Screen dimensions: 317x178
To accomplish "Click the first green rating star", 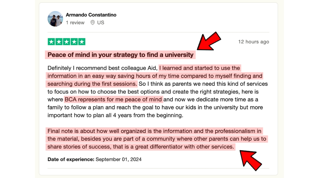I will pos(52,42).
